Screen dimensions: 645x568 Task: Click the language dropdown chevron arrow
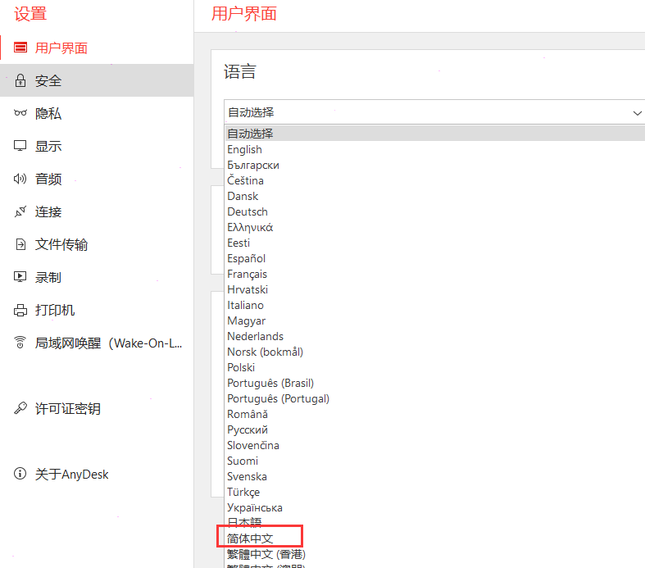(x=637, y=112)
